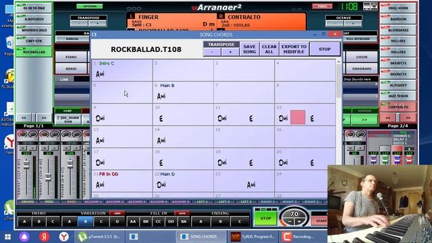The width and height of the screenshot is (432, 243).
Task: Go to previous page of styles list
Action: point(24,117)
